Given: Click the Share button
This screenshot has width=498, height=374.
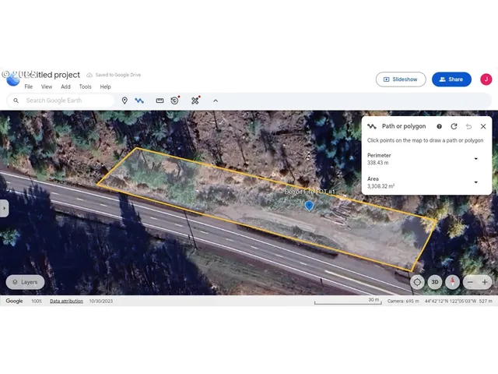Looking at the screenshot, I should click(x=451, y=79).
